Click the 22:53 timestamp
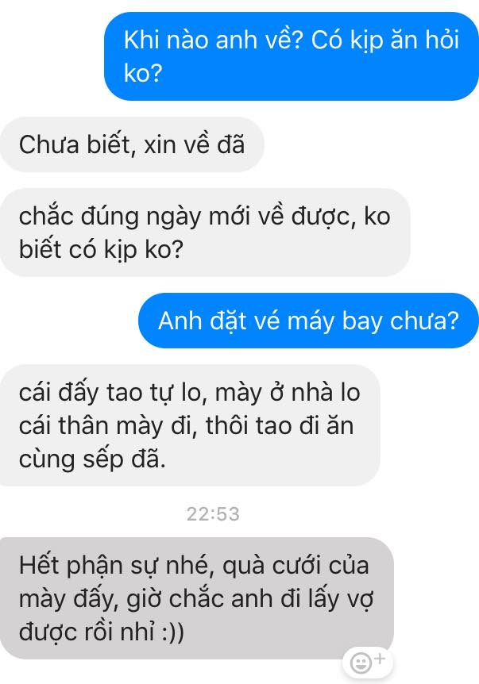The height and width of the screenshot is (684, 479). coord(213,514)
